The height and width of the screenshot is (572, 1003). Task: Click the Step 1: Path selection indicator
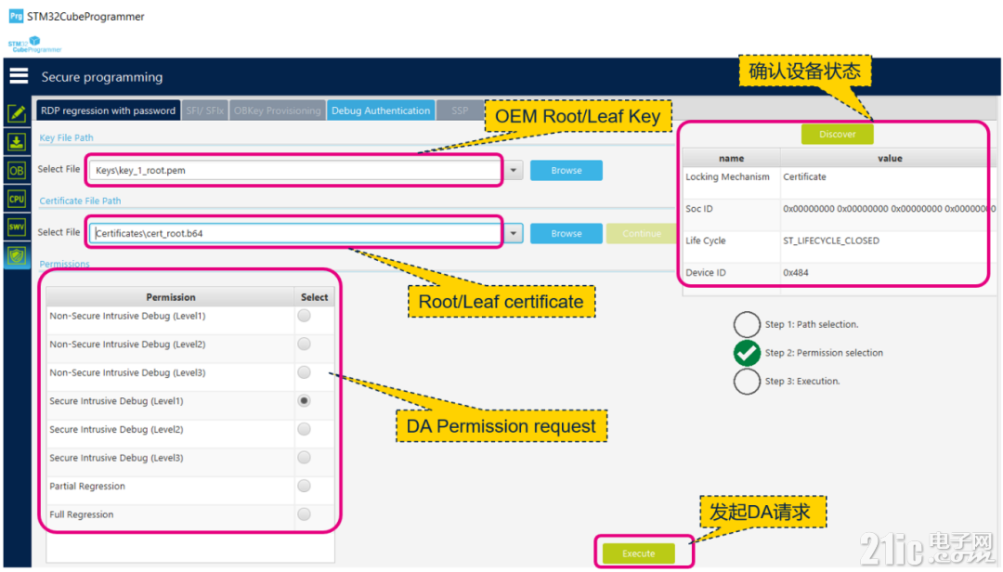click(747, 324)
